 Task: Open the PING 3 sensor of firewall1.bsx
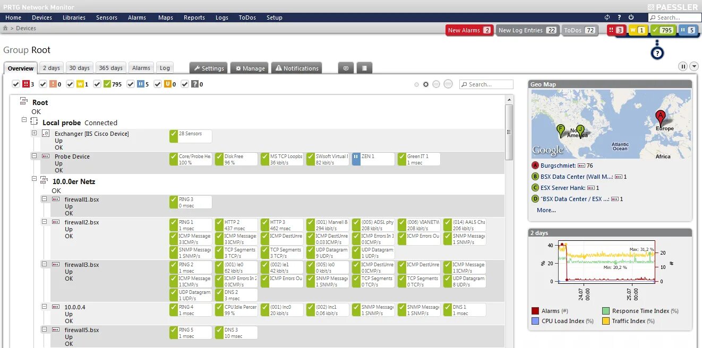[x=190, y=202]
